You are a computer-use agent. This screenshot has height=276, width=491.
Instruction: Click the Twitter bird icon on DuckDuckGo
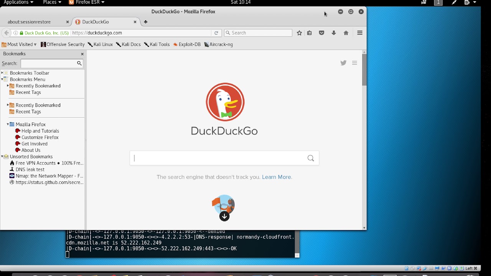(x=343, y=63)
